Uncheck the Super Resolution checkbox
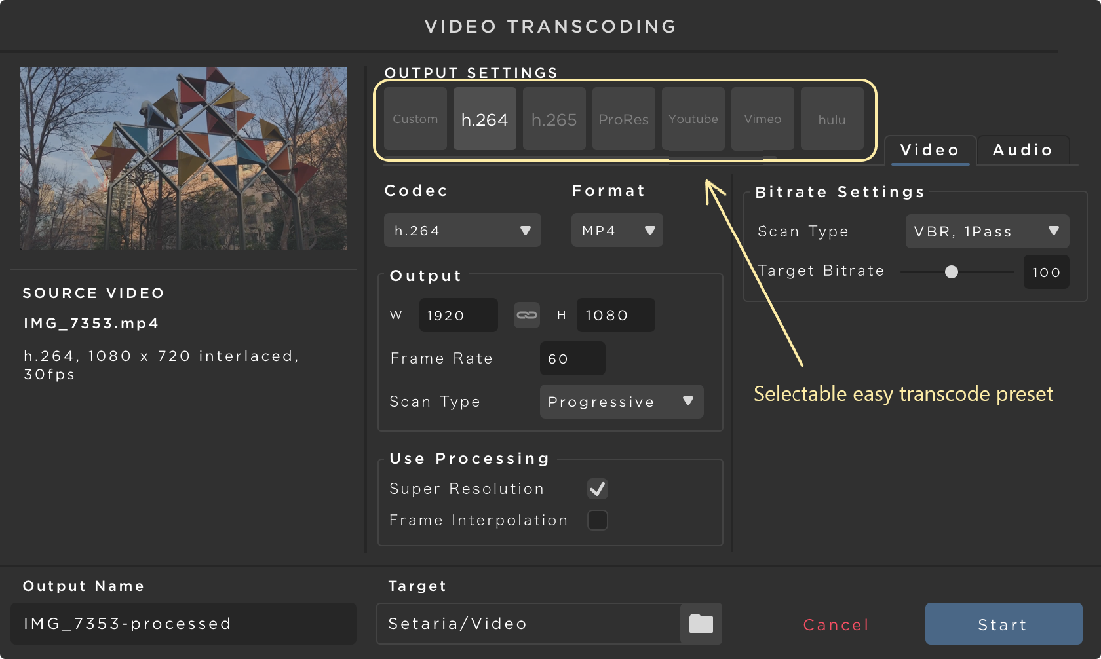 (x=598, y=489)
